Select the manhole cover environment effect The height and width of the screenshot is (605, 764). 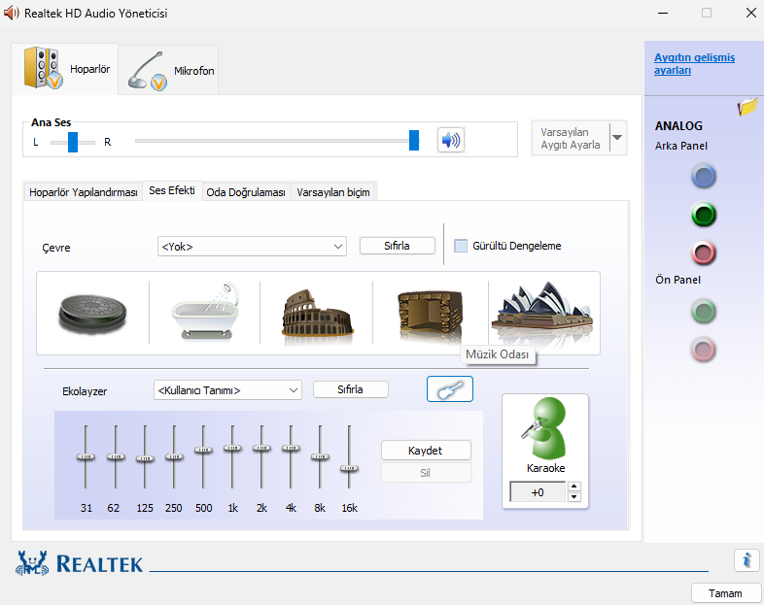[x=92, y=313]
